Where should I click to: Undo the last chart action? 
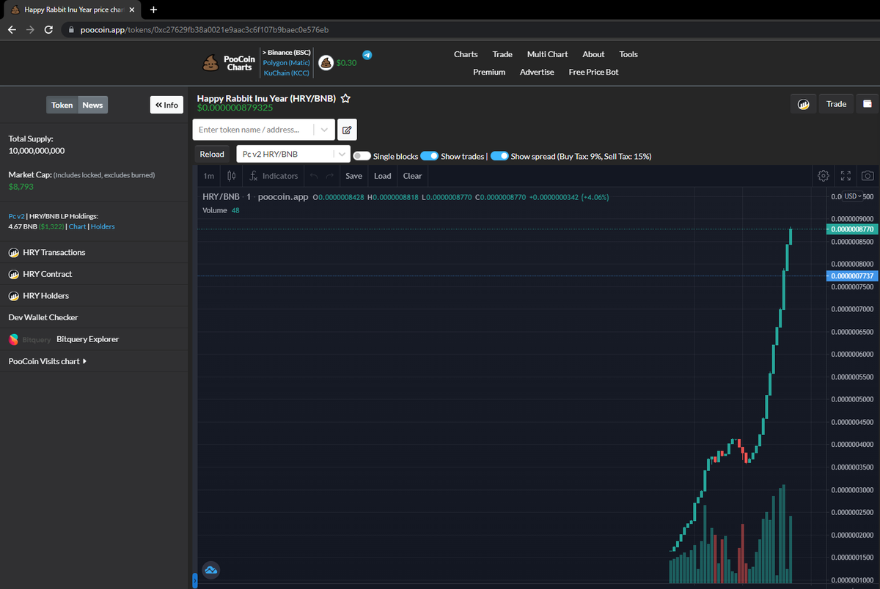pos(314,176)
